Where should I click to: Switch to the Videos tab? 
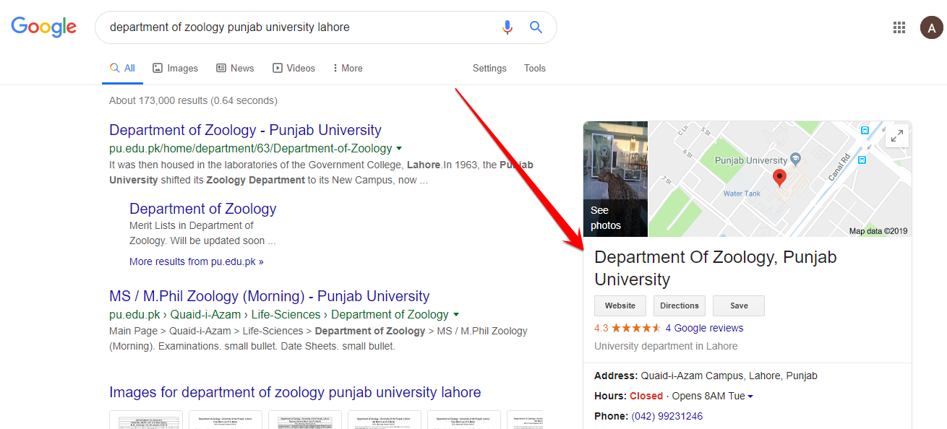(293, 68)
